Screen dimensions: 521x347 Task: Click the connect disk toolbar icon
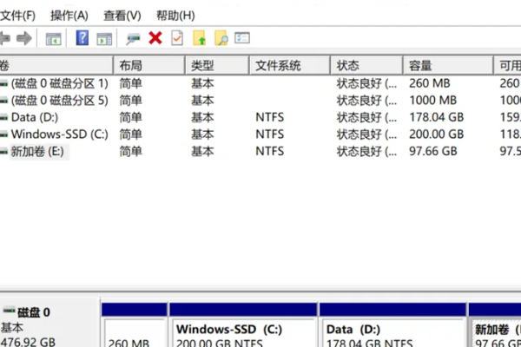tap(133, 38)
